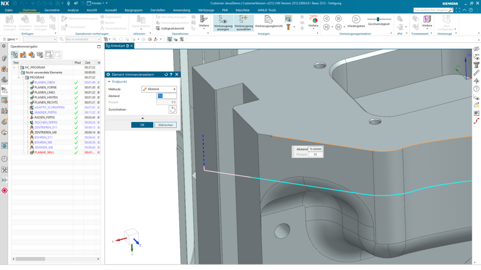Select the Nicht verwendete Elemente folder
Image resolution: width=481 pixels, height=270 pixels.
(43, 72)
